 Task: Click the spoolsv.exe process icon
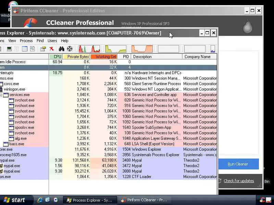(x=11, y=127)
